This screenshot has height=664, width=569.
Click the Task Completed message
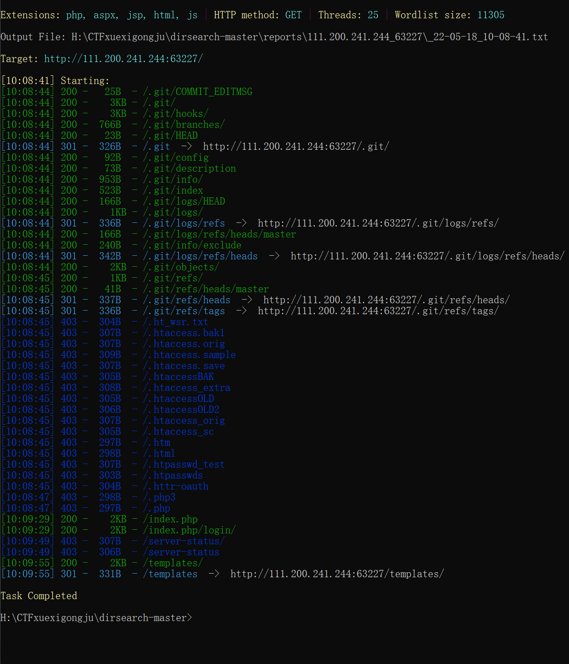39,596
